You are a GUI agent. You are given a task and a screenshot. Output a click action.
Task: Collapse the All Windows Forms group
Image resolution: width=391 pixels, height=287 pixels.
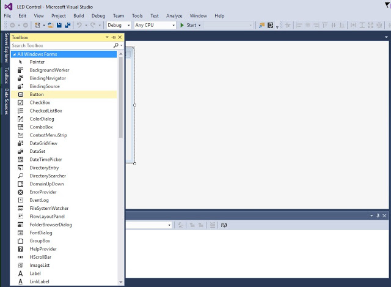14,54
